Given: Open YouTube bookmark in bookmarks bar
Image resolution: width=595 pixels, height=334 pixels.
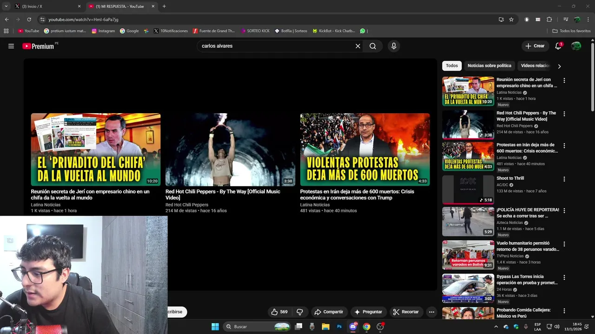Looking at the screenshot, I should 28,31.
